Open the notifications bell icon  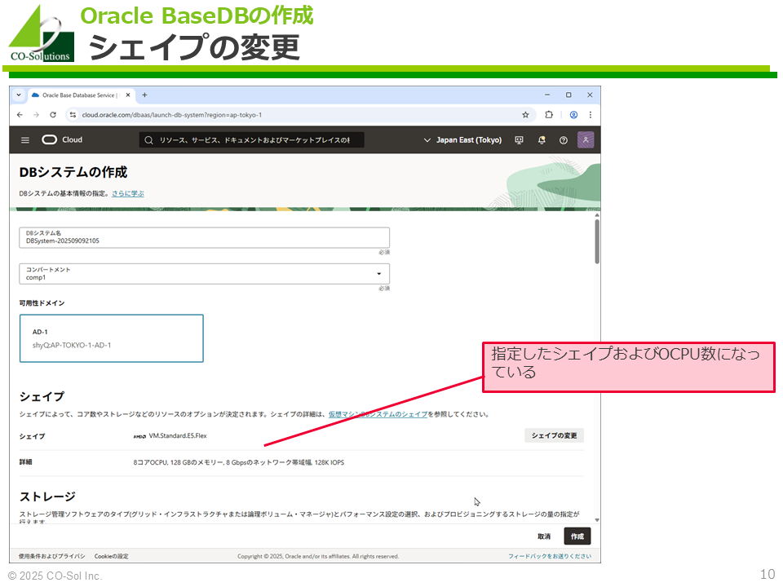(542, 140)
